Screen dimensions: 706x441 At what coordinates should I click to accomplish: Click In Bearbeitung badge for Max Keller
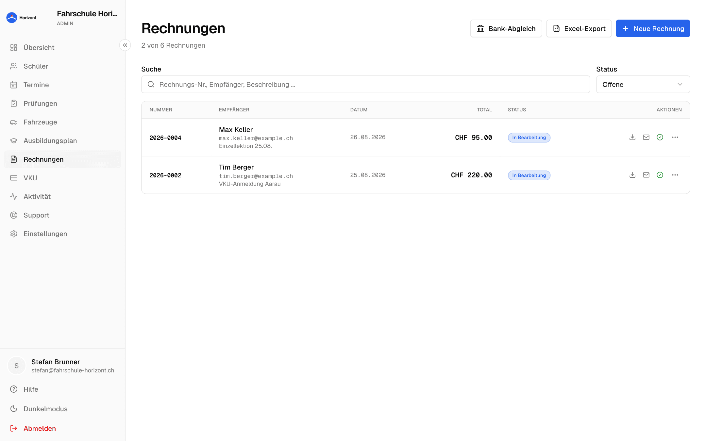point(529,138)
